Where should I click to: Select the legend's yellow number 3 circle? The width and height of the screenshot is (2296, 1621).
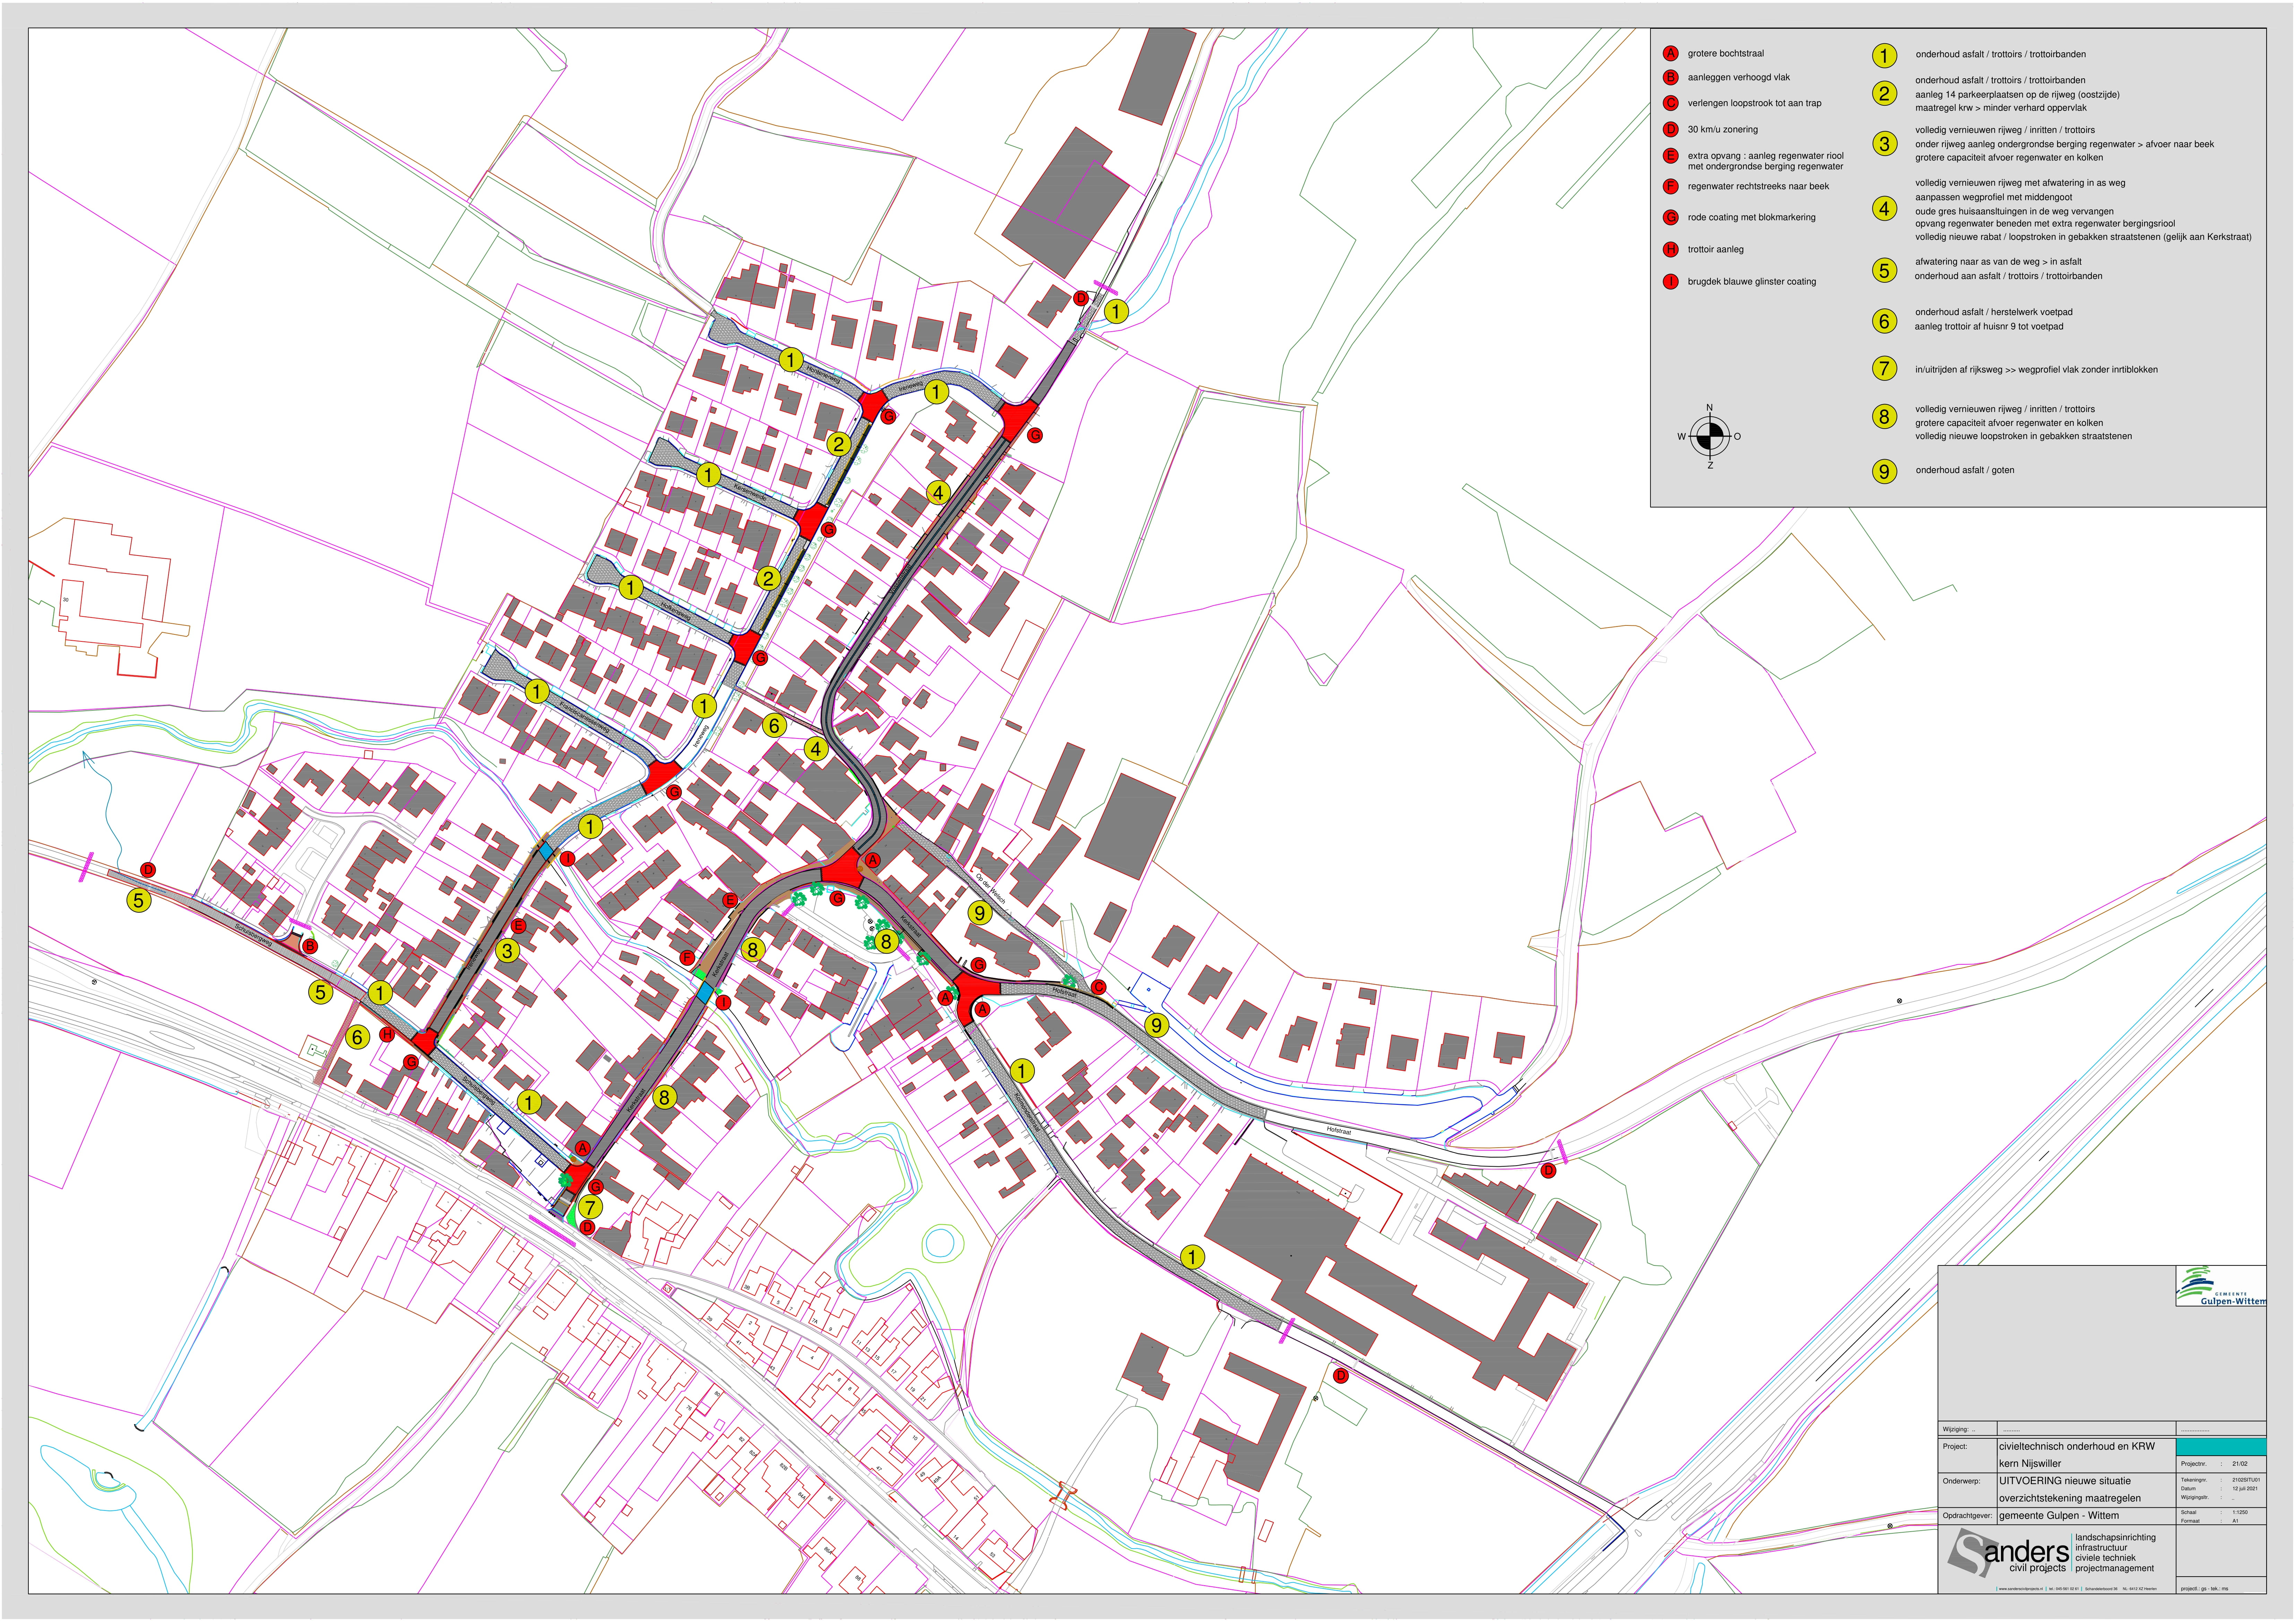click(x=1884, y=144)
